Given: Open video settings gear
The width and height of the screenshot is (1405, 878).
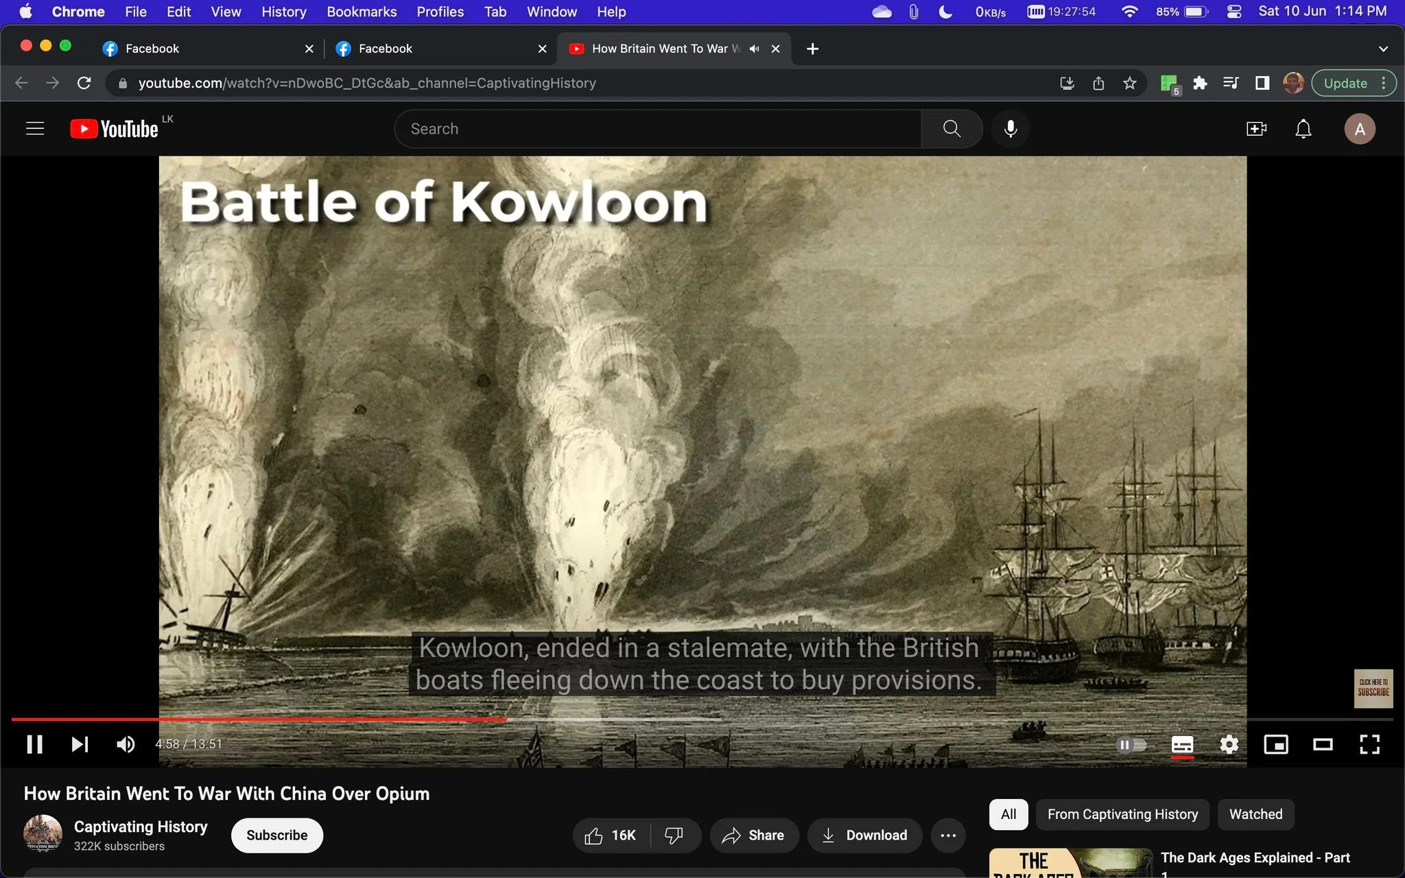Looking at the screenshot, I should 1229,744.
